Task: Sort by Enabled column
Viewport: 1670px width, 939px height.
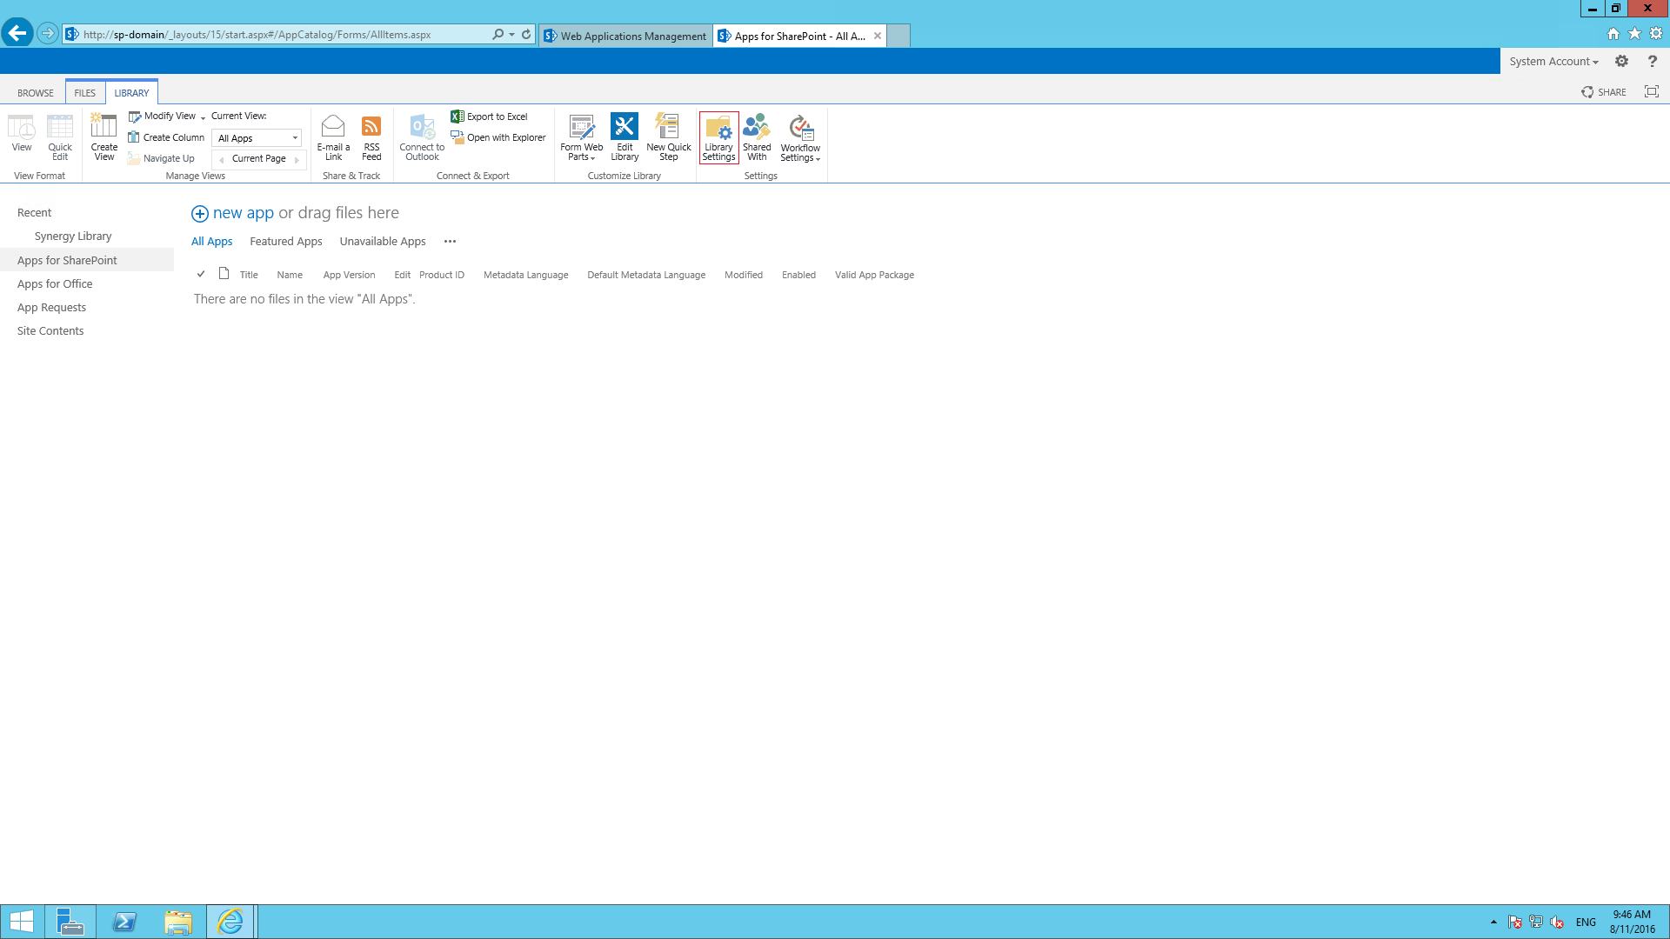Action: click(x=798, y=275)
